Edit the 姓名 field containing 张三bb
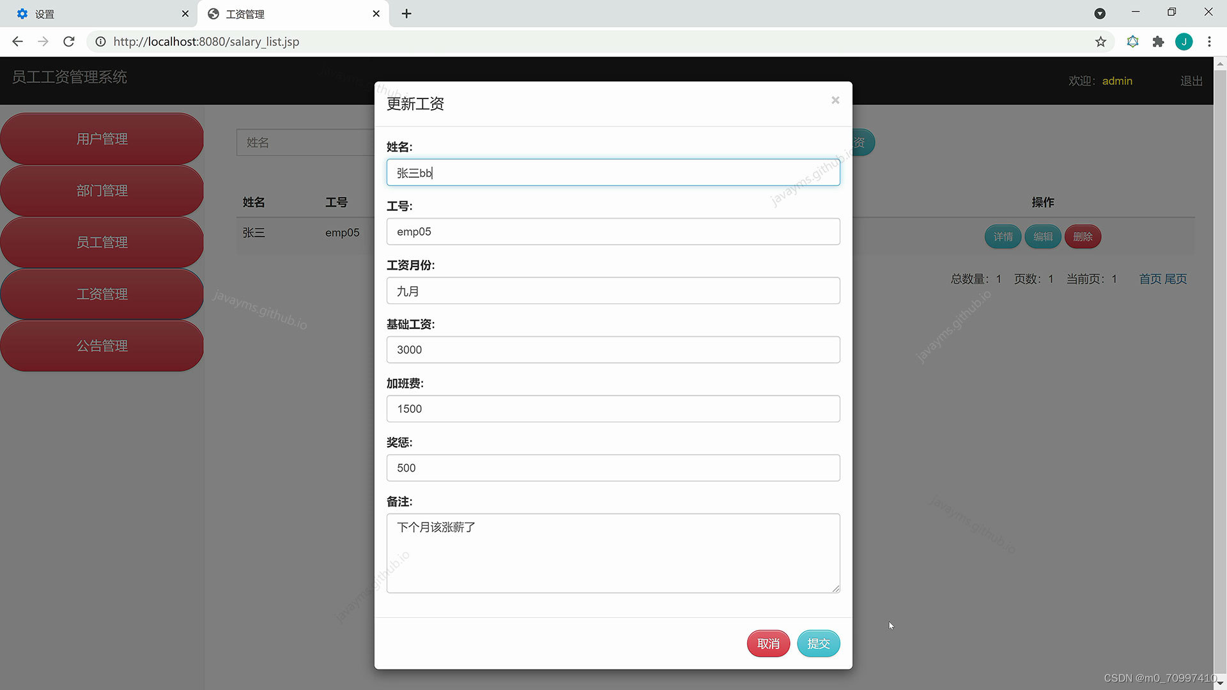 (613, 172)
